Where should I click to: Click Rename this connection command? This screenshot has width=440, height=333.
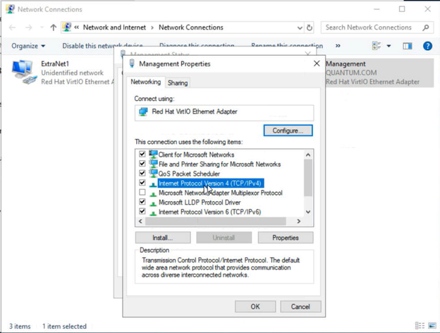[x=287, y=46]
